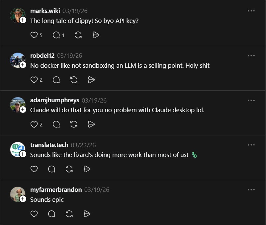Share robdel12's post via send icon
The width and height of the screenshot is (266, 225).
tap(91, 80)
